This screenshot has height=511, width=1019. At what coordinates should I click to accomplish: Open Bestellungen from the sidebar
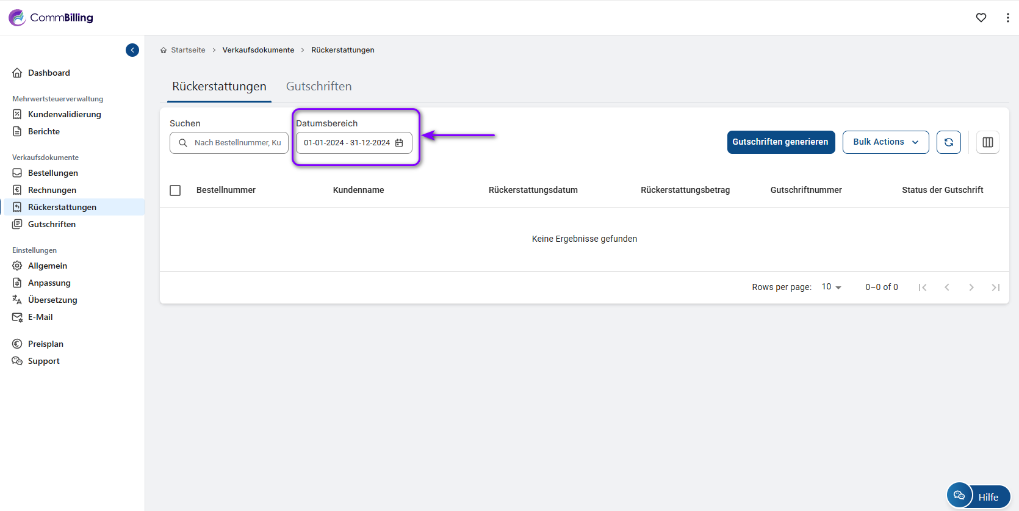(52, 173)
